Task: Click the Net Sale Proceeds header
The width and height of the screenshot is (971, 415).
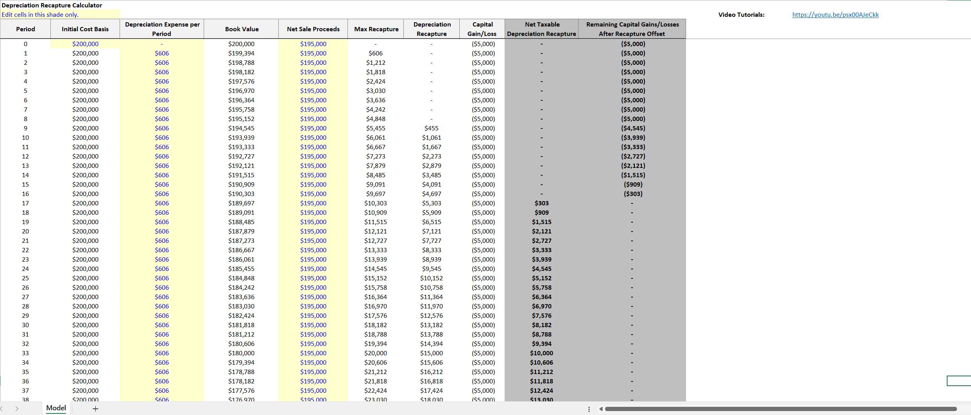Action: pyautogui.click(x=313, y=29)
